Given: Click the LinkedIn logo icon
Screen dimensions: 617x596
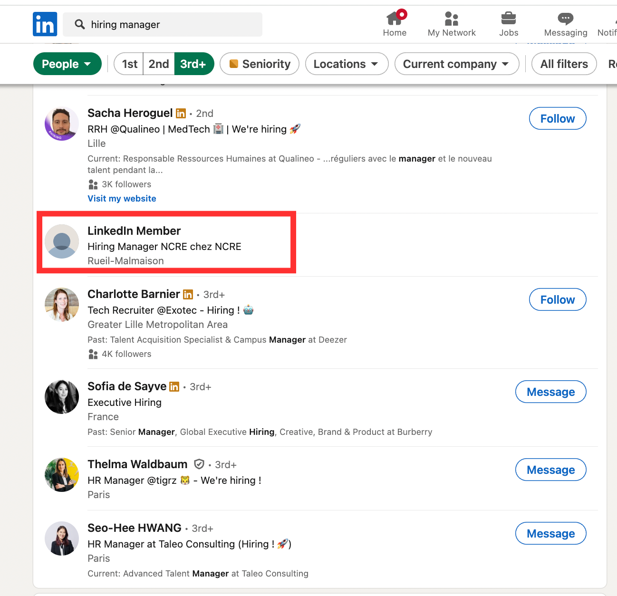Looking at the screenshot, I should click(x=45, y=24).
